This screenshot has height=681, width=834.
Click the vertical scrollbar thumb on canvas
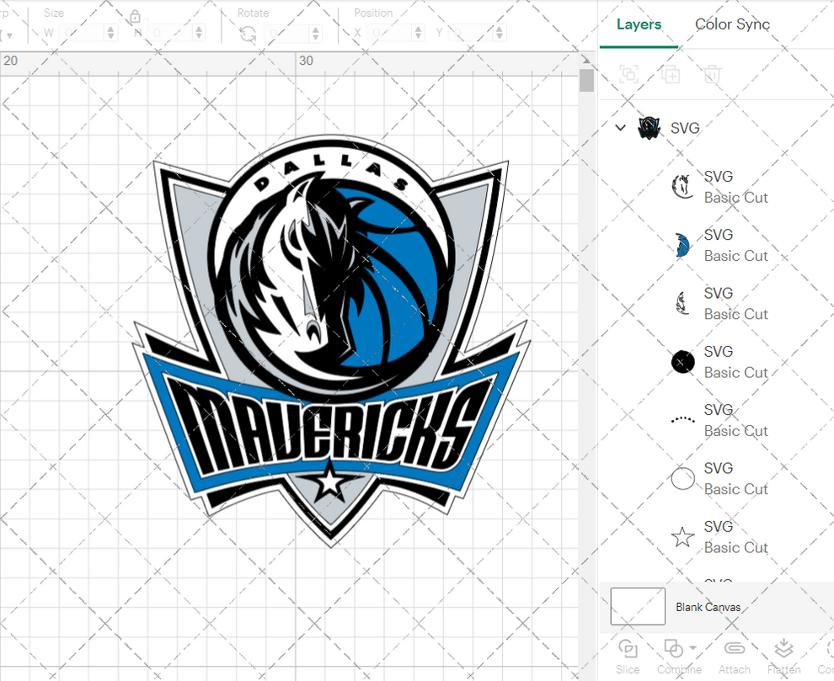tap(586, 80)
